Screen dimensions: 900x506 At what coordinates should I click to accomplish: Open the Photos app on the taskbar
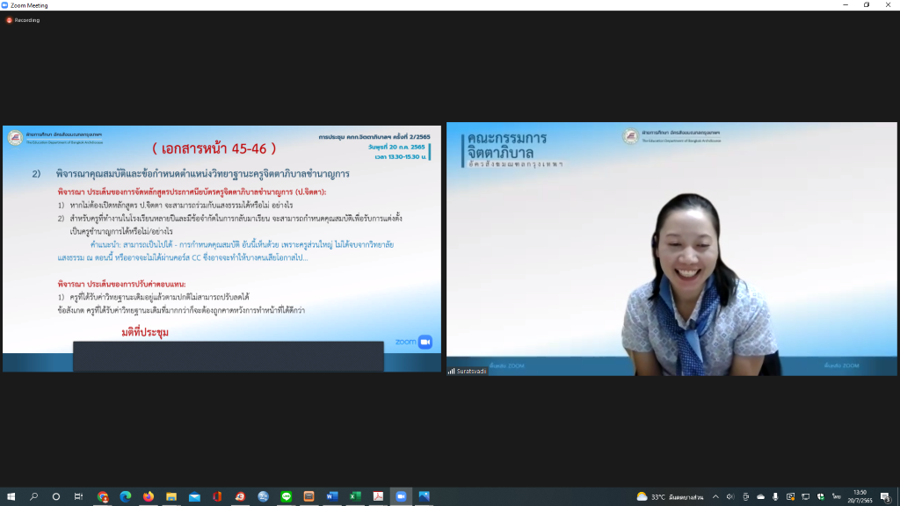tap(425, 496)
